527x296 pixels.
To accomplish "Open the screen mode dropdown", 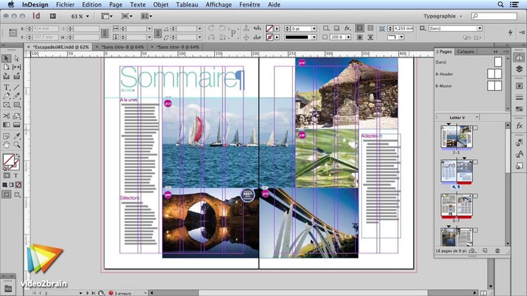I will (x=126, y=16).
